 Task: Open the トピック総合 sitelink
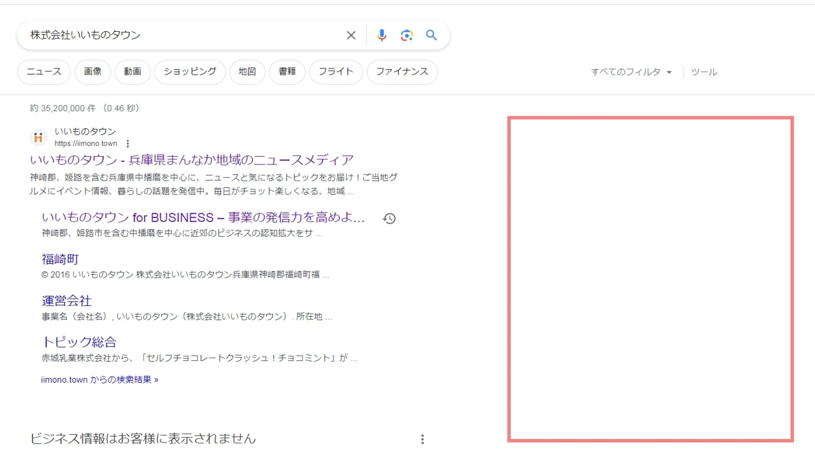pyautogui.click(x=79, y=342)
